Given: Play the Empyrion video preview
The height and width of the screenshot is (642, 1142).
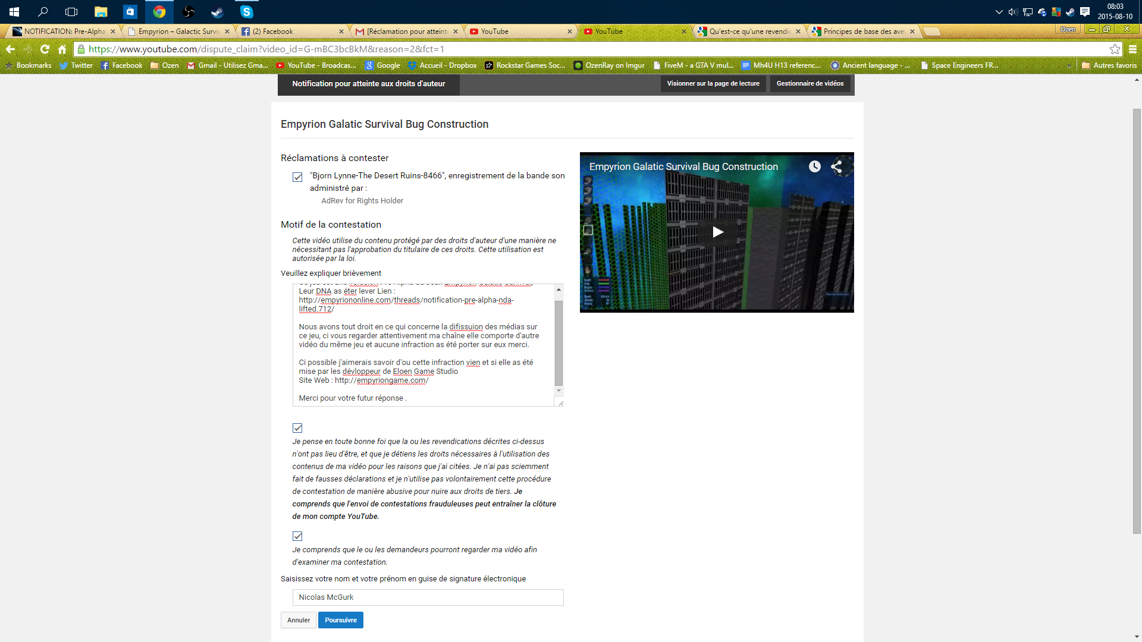Looking at the screenshot, I should [x=717, y=232].
